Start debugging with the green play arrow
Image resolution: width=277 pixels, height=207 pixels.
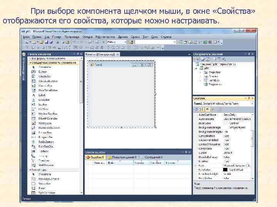click(104, 42)
